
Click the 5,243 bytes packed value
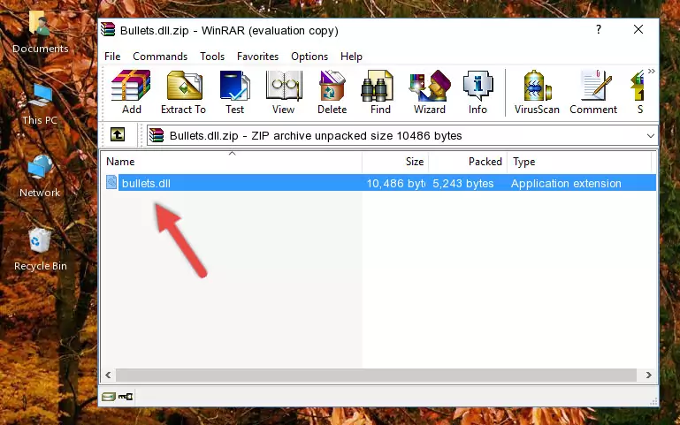(x=463, y=183)
